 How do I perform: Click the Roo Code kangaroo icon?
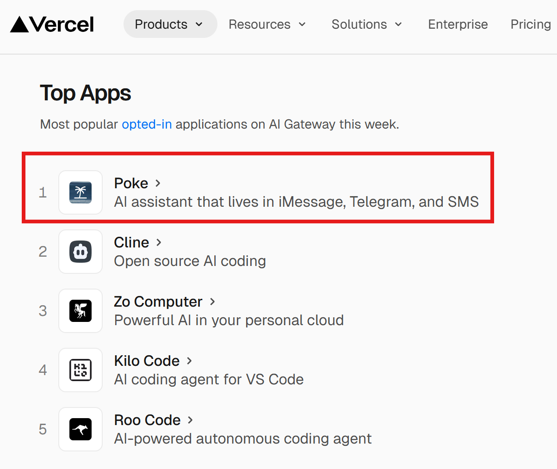click(80, 429)
